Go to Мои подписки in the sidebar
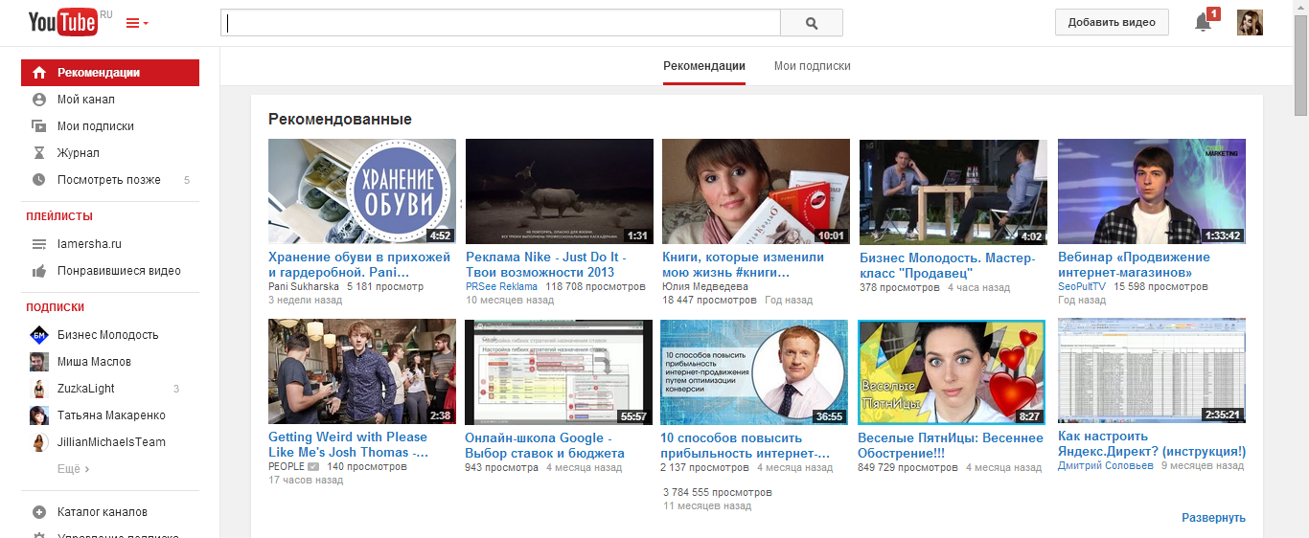Screen dimensions: 1309x538 [95, 126]
